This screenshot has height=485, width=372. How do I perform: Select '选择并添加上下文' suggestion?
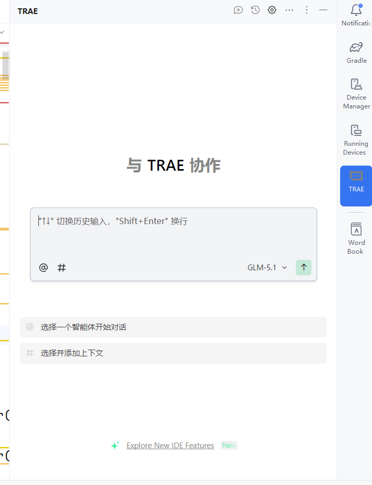(173, 353)
